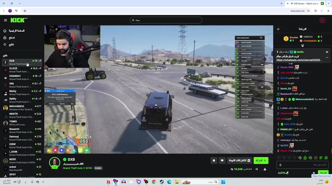Image resolution: width=332 pixels, height=186 pixels.
Task: Open File Explorer from taskbar
Action: coord(177,182)
